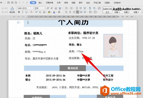
Task: Click the Undo arrow icon
Action: (x=20, y=3)
